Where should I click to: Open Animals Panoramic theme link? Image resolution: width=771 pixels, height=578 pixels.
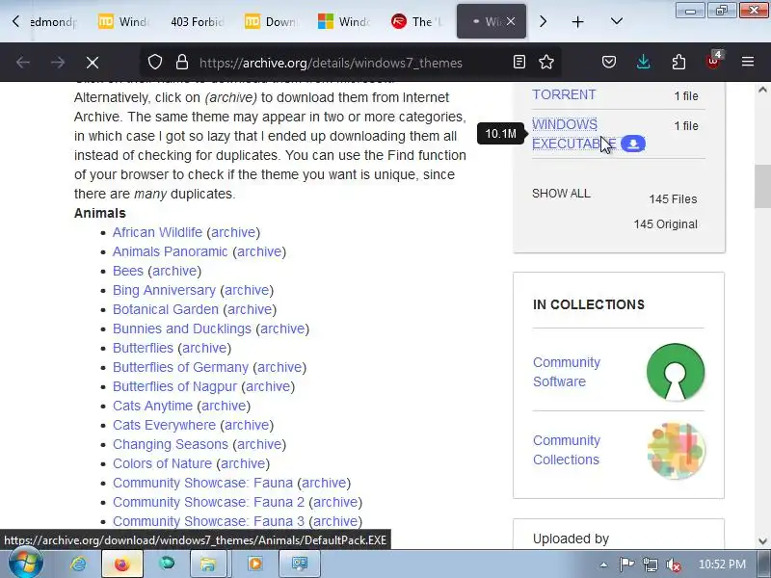click(171, 251)
